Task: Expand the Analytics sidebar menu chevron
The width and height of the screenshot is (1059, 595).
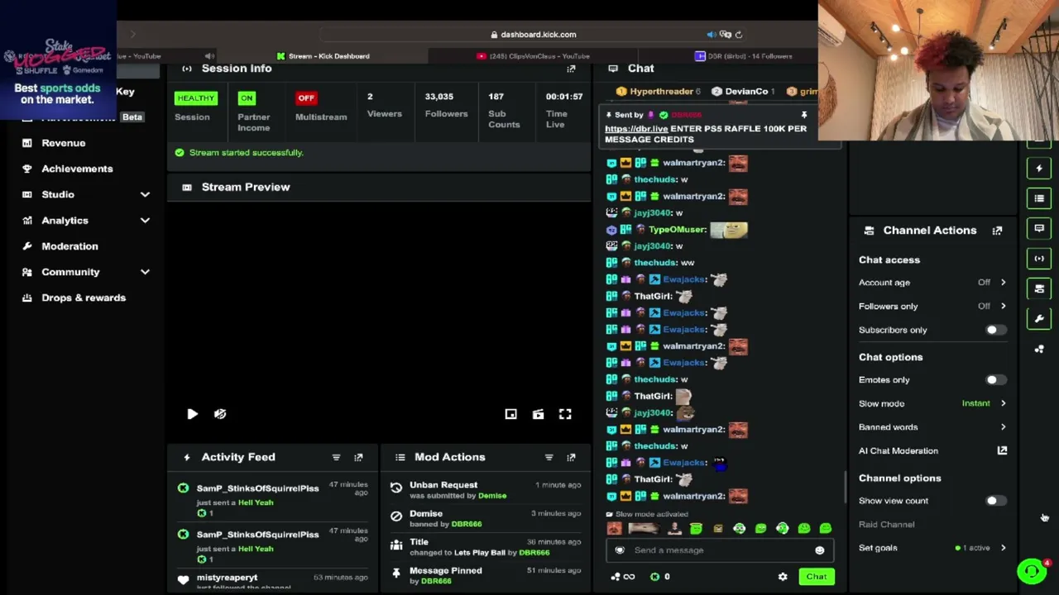Action: pos(145,221)
